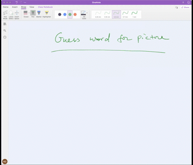Undo the last ink stroke
The width and height of the screenshot is (193, 165).
click(16, 2)
